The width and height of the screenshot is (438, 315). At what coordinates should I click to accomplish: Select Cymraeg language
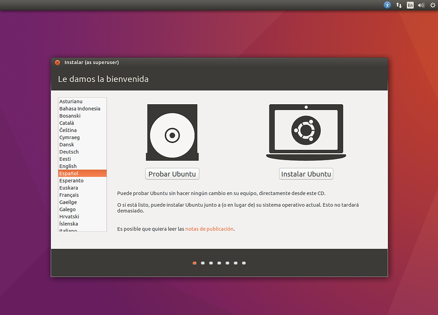pos(82,137)
